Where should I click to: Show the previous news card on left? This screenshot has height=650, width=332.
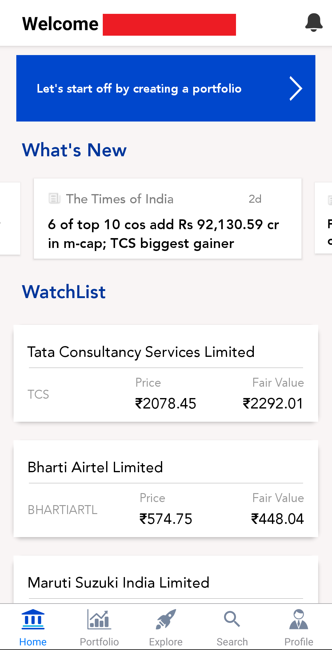click(9, 218)
